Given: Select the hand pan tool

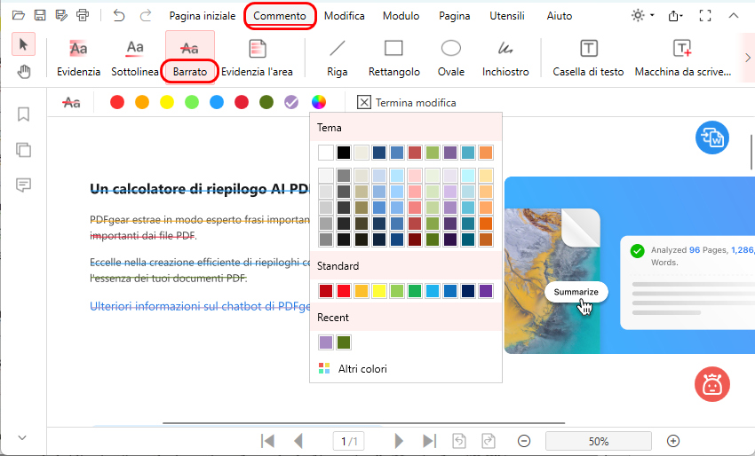Looking at the screenshot, I should tap(23, 72).
